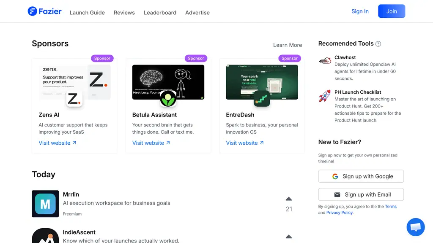Open the Mrrlin product title
Image resolution: width=433 pixels, height=243 pixels.
tap(71, 194)
